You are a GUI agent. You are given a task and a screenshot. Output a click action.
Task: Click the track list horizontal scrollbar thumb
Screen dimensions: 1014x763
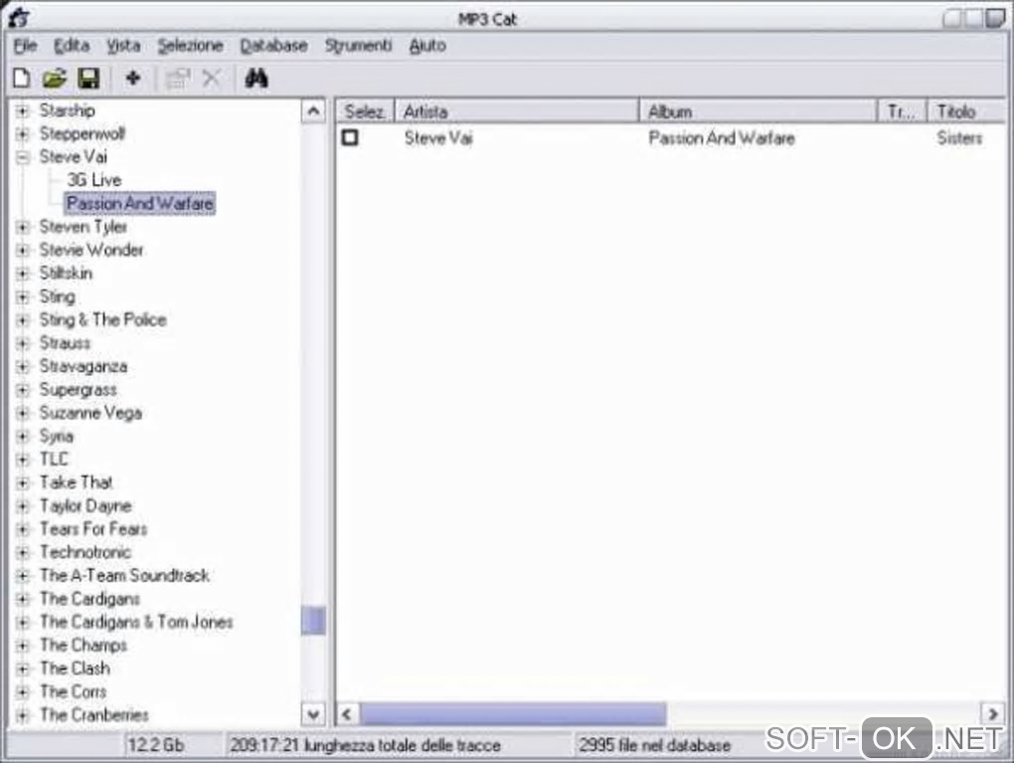click(x=514, y=714)
